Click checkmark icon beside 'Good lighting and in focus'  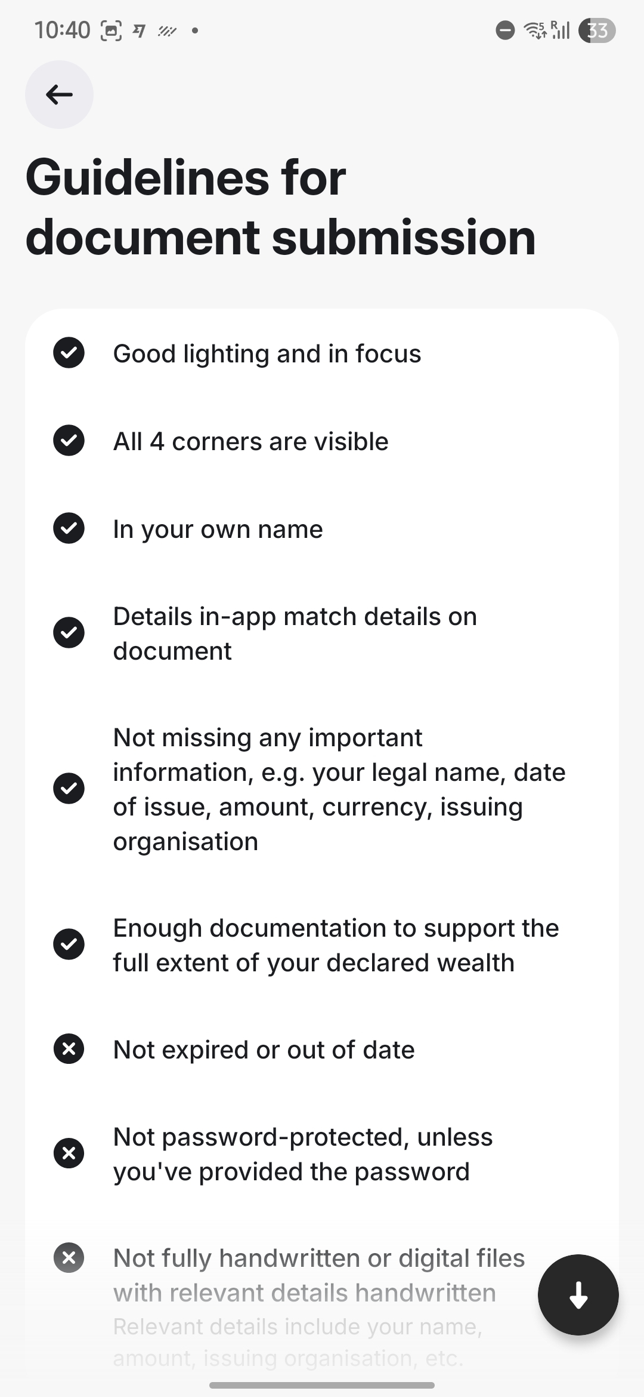pyautogui.click(x=69, y=353)
